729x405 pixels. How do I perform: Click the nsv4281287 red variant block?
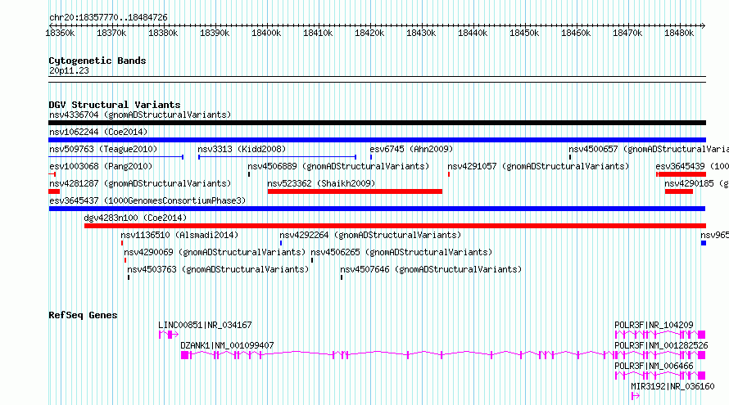coord(54,191)
